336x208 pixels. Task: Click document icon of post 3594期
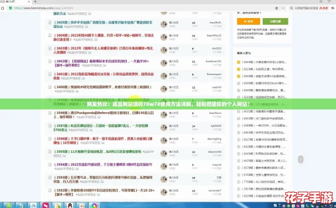50,165
